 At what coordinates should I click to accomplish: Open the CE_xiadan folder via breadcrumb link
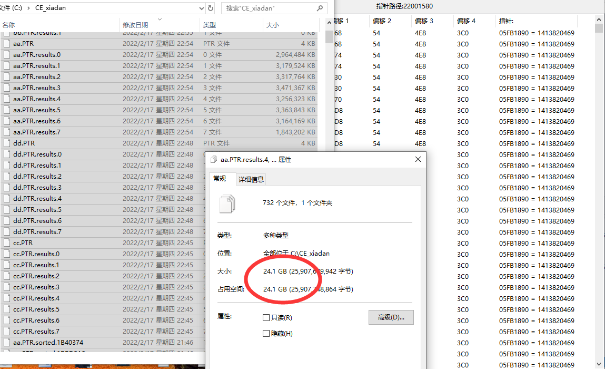tap(50, 8)
